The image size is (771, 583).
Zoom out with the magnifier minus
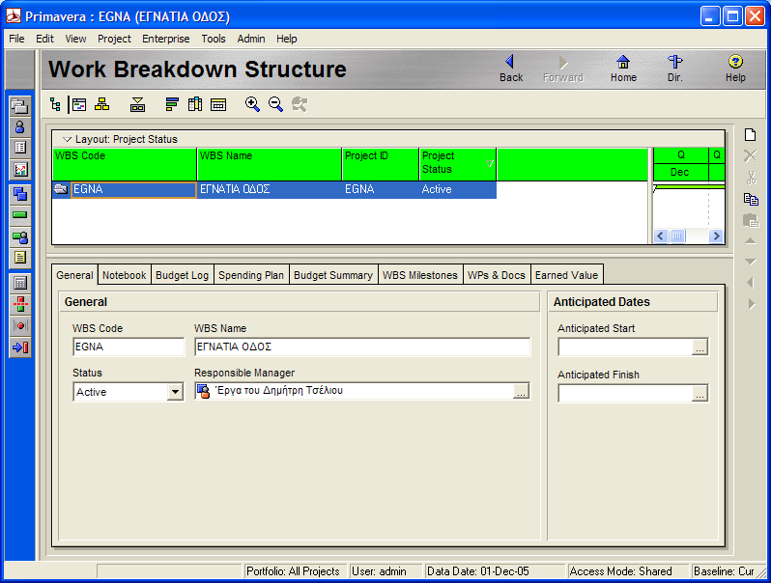[x=276, y=104]
